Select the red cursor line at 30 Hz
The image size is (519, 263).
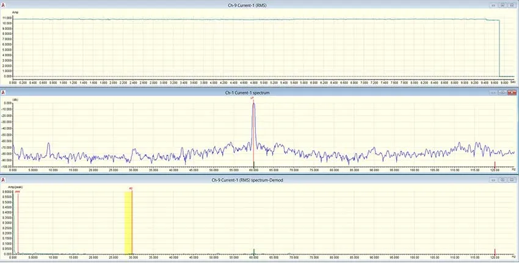[132, 222]
